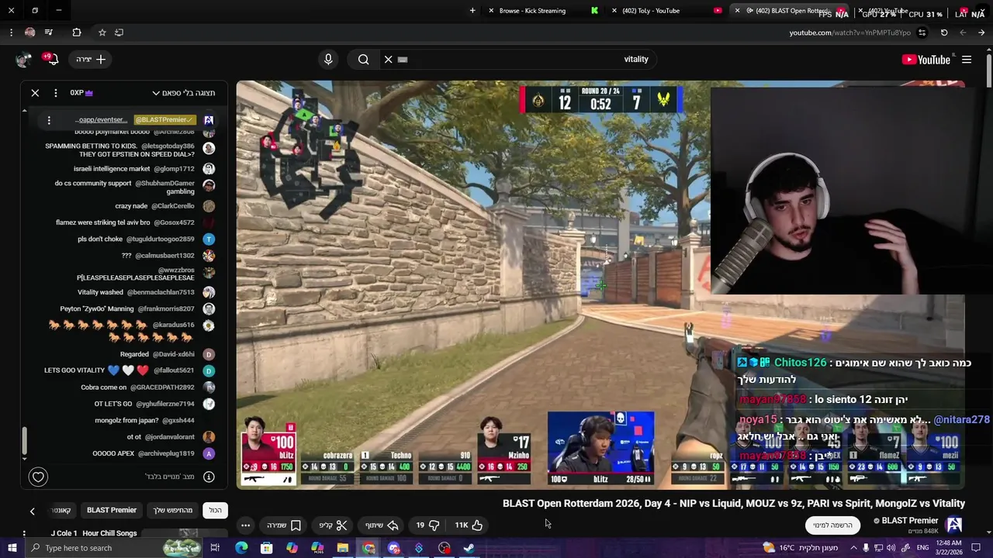Click the video title BLAST Open Rotterdam 2026
The image size is (993, 558).
[734, 504]
